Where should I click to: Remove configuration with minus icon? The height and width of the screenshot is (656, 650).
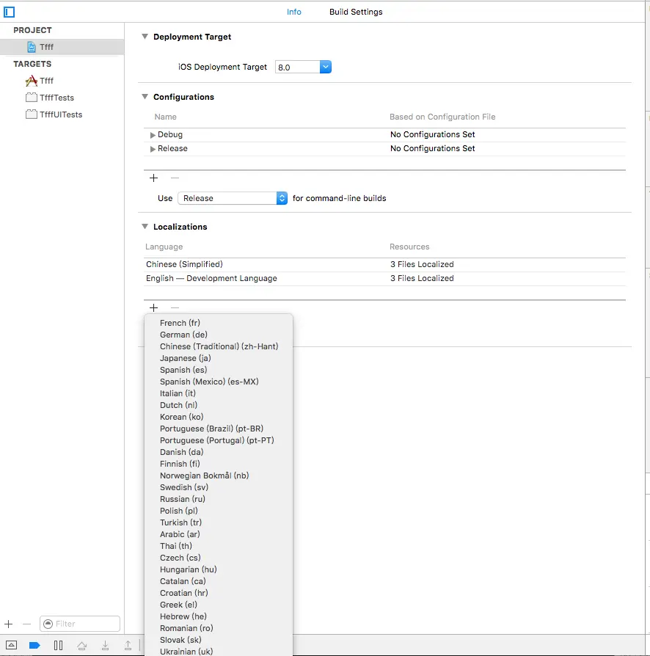pos(175,178)
